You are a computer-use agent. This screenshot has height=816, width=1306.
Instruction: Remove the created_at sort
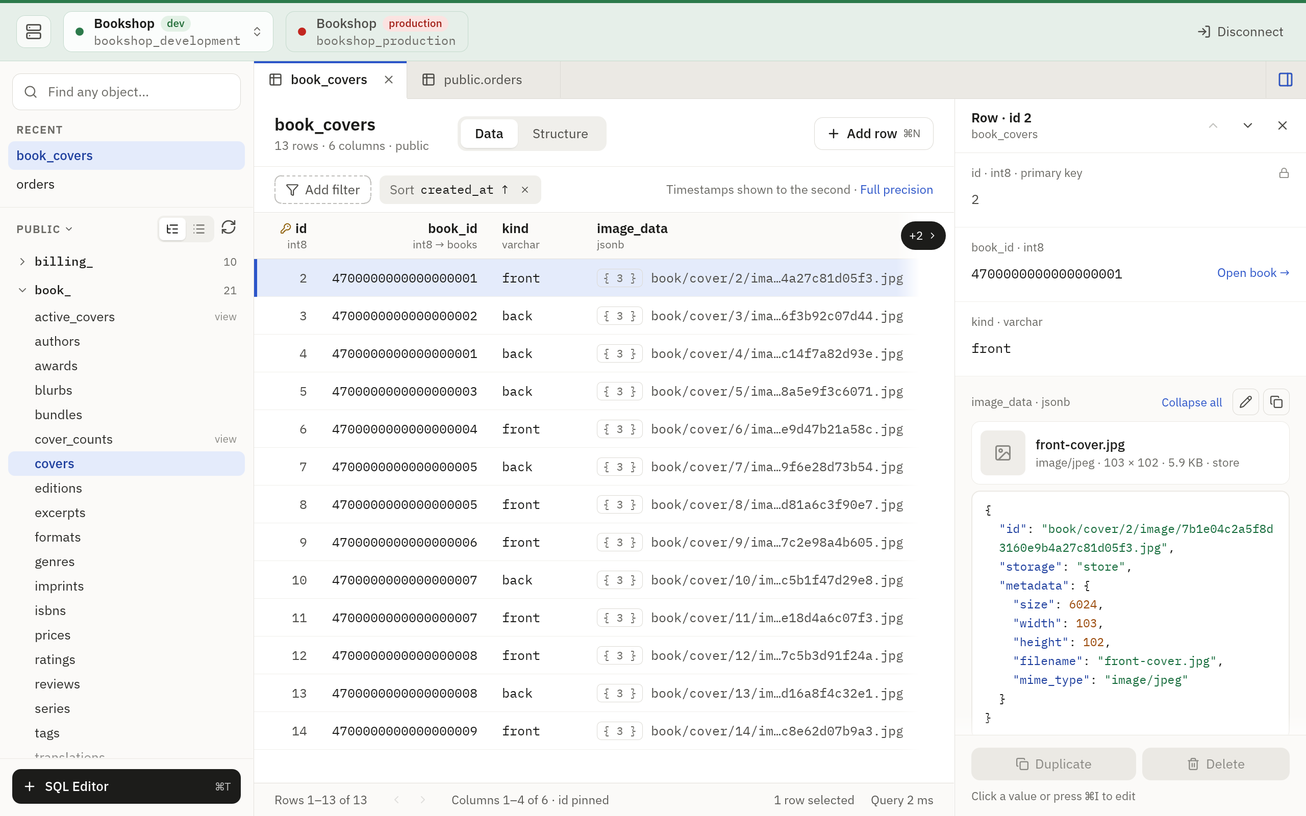pos(524,190)
